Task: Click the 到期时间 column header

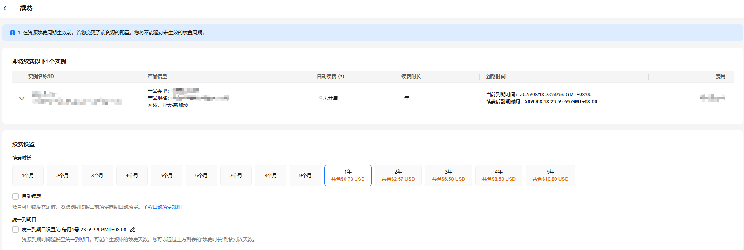Action: 496,76
